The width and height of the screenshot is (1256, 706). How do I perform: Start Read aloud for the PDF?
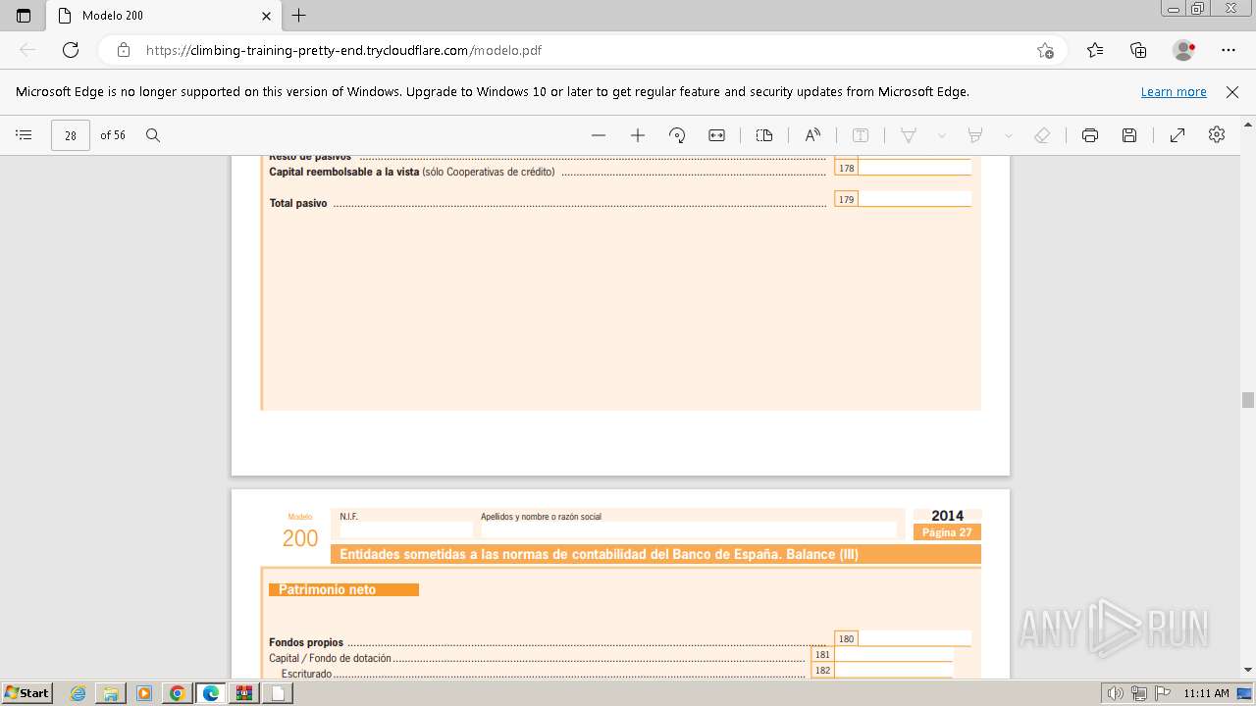click(812, 135)
